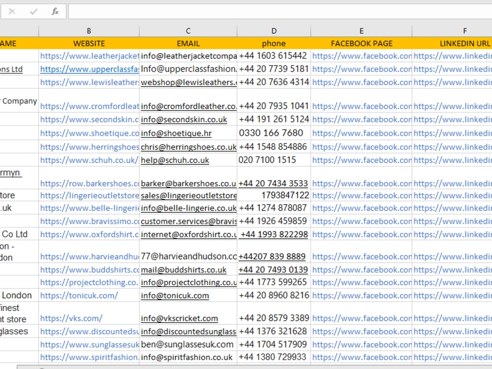Open the shoetique website link
The width and height of the screenshot is (492, 369).
90,133
